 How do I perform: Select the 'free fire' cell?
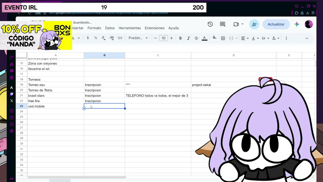(56, 101)
